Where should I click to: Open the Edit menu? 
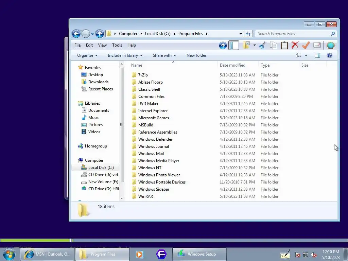[x=89, y=45]
